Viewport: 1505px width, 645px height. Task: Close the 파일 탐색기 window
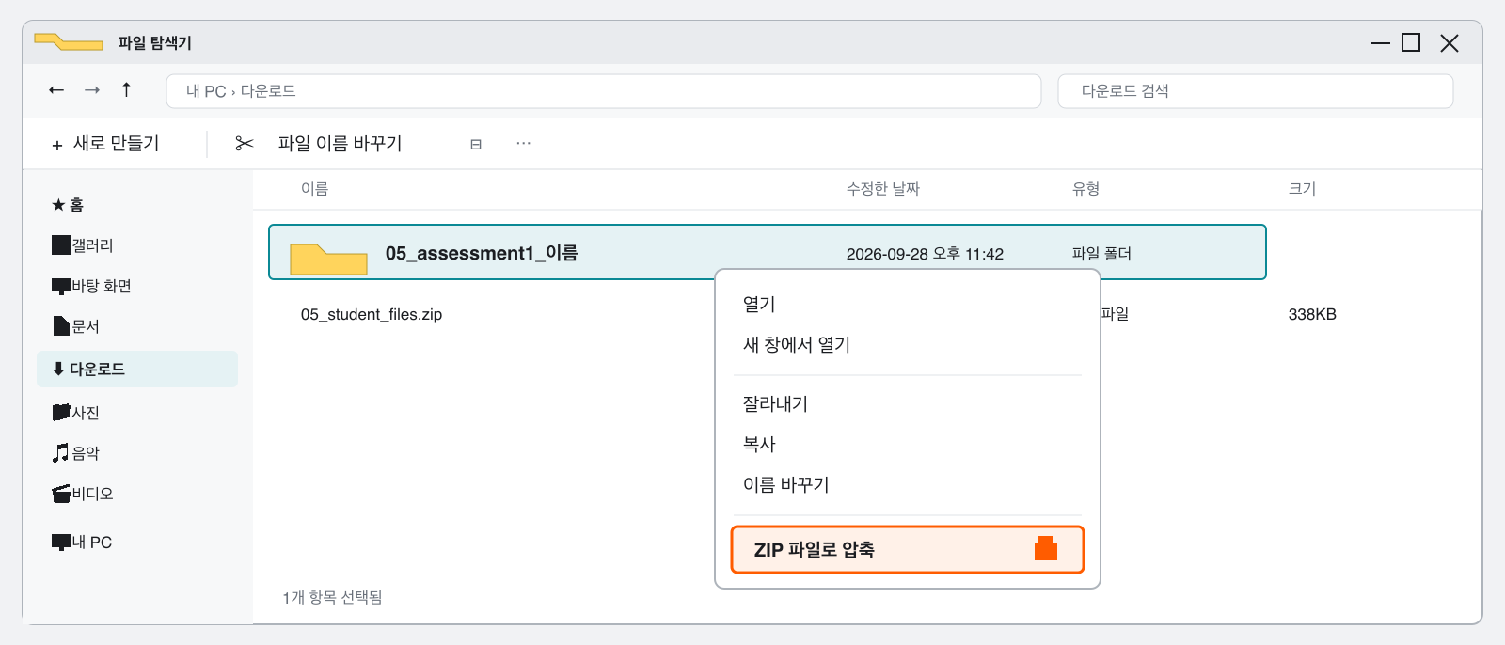pos(1450,43)
